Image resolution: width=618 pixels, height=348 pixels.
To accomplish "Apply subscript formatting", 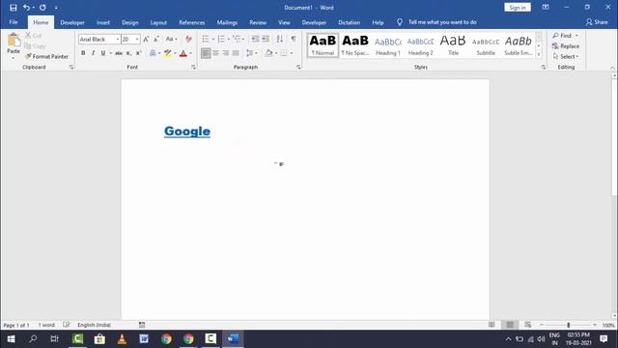I will (x=128, y=53).
